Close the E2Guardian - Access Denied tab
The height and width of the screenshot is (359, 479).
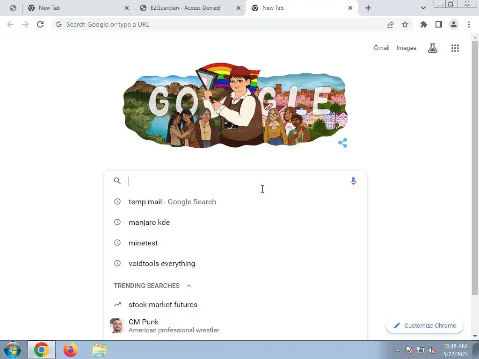239,8
